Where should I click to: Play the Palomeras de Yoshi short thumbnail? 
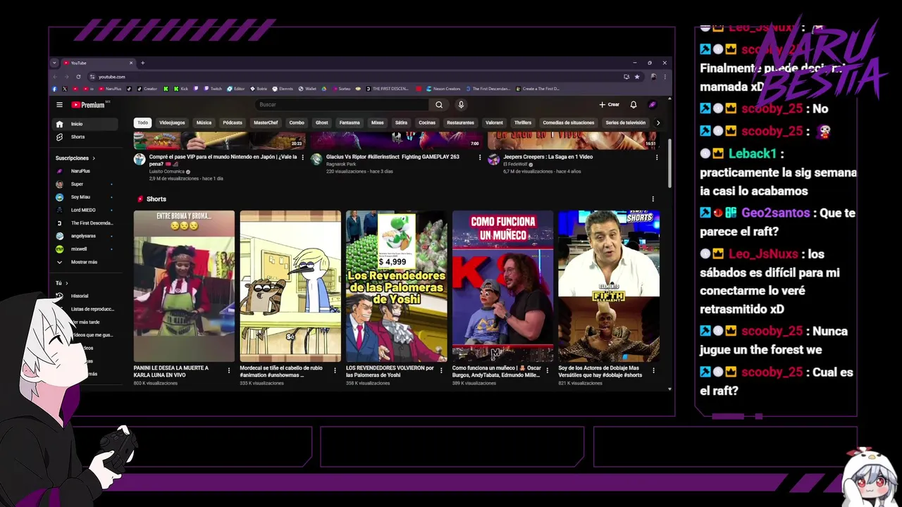pyautogui.click(x=396, y=286)
